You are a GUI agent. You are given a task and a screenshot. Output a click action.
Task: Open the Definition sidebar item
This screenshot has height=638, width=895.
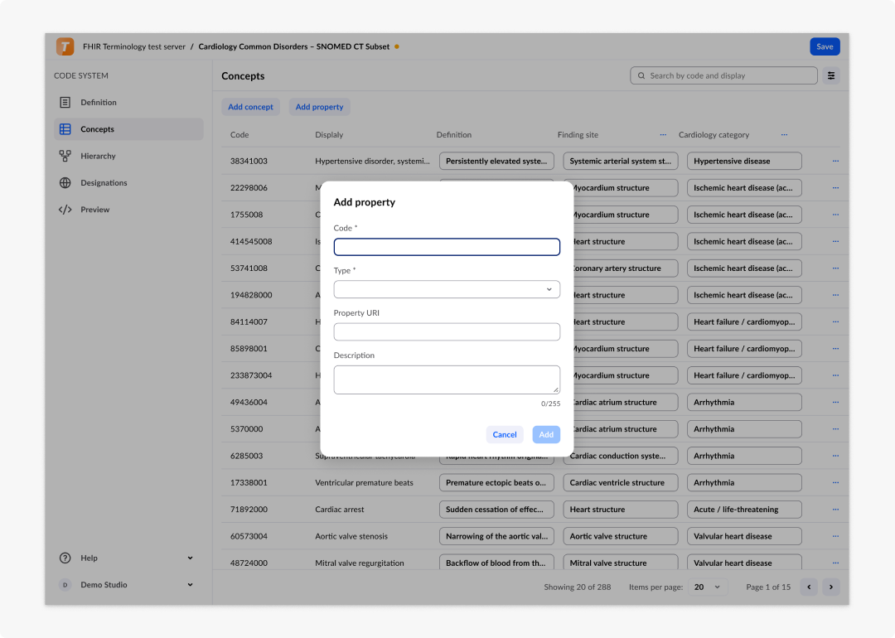pyautogui.click(x=128, y=102)
